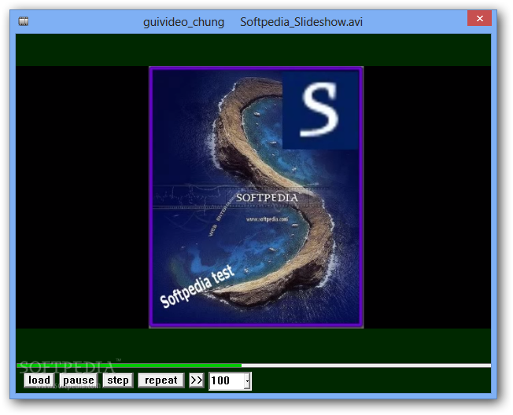Click the film-strip window icon
Viewport: 513px width, 415px height.
click(24, 21)
